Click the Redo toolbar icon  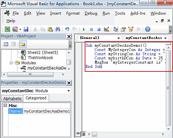point(74,29)
